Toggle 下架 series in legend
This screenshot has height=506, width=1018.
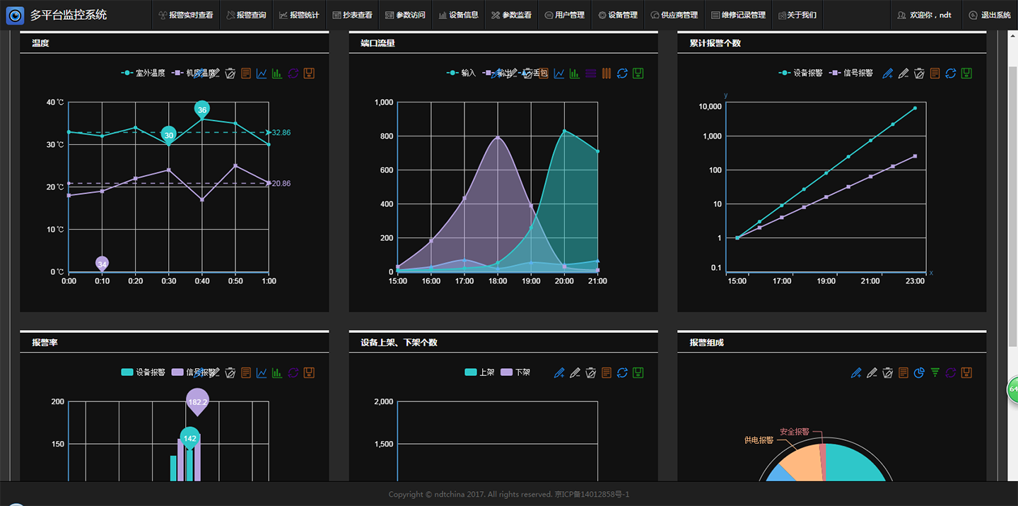pyautogui.click(x=515, y=372)
